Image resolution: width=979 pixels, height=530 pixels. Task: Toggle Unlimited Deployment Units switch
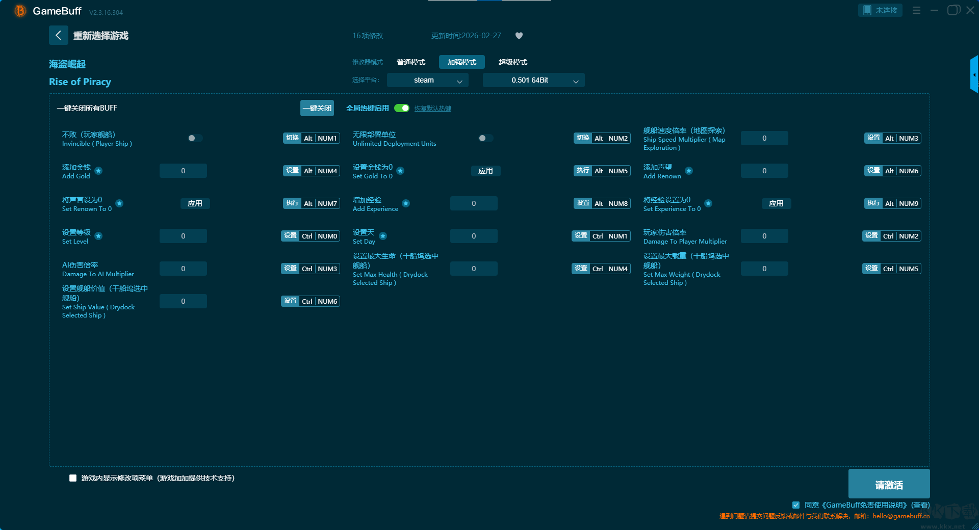coord(485,138)
